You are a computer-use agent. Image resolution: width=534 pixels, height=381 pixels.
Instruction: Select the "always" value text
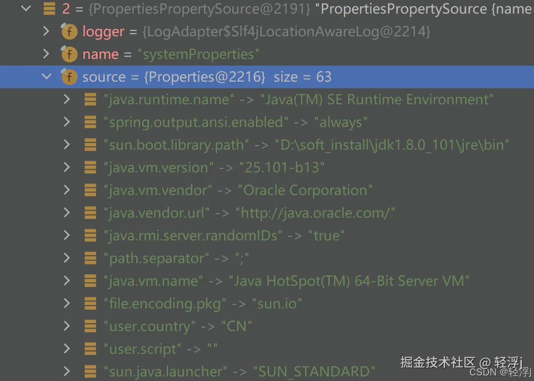tap(341, 122)
